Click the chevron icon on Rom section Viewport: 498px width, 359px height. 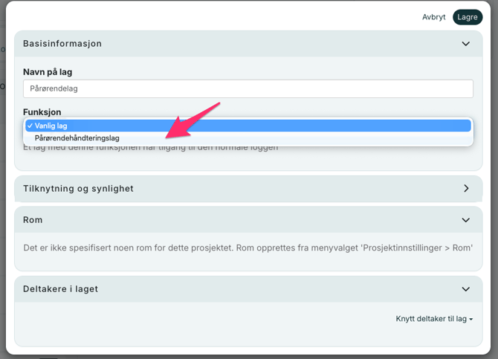pos(466,220)
